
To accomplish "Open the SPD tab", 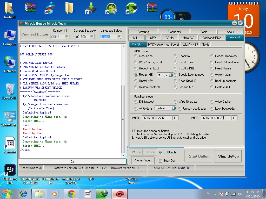I will point(153,38).
